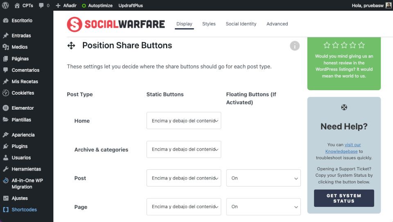Switch to the Social Identity tab
The width and height of the screenshot is (393, 222).
pos(241,24)
